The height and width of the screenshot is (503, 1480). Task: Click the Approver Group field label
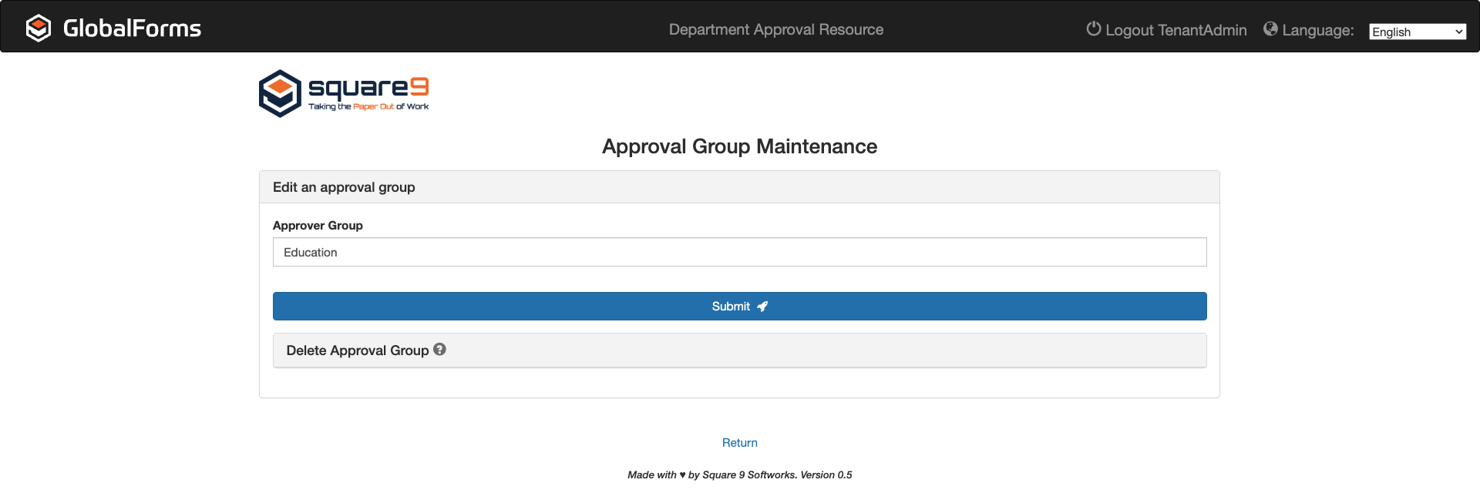coord(318,226)
